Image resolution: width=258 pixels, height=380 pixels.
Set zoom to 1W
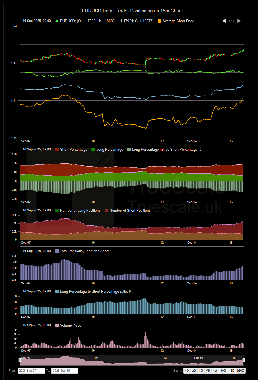215,371
